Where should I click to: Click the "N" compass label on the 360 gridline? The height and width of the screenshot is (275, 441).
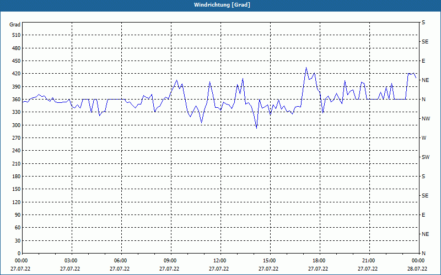point(423,100)
